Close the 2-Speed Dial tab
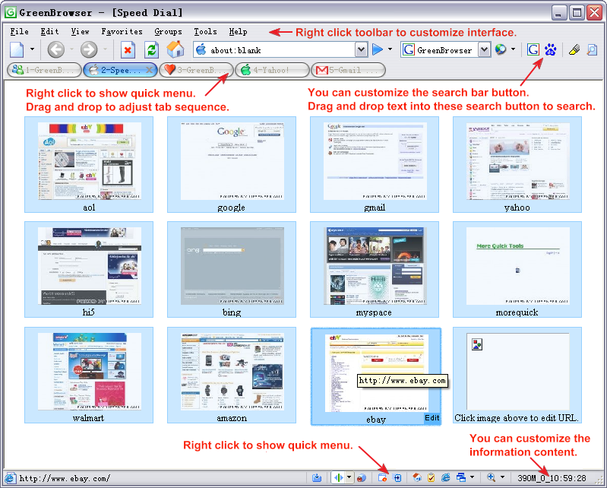Screen dimensions: 607x488 point(150,70)
